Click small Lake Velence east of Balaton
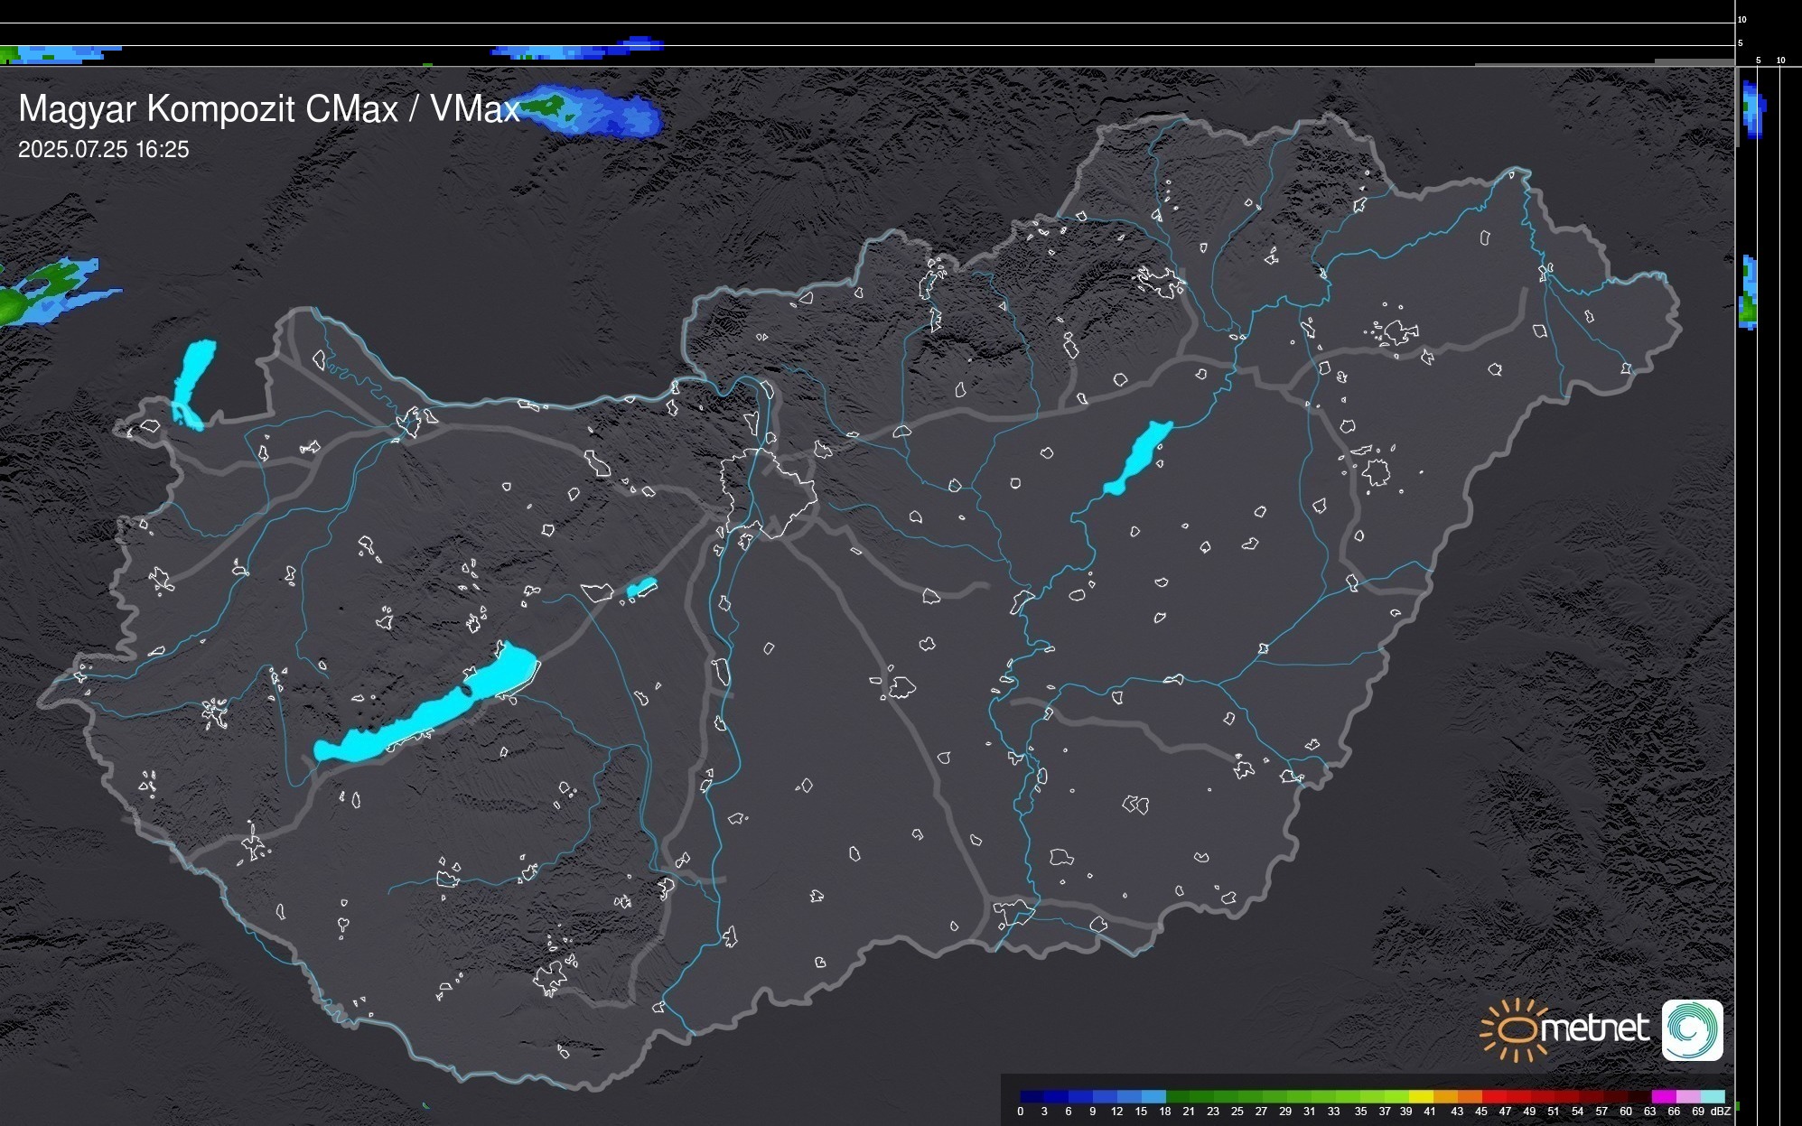 pos(640,588)
